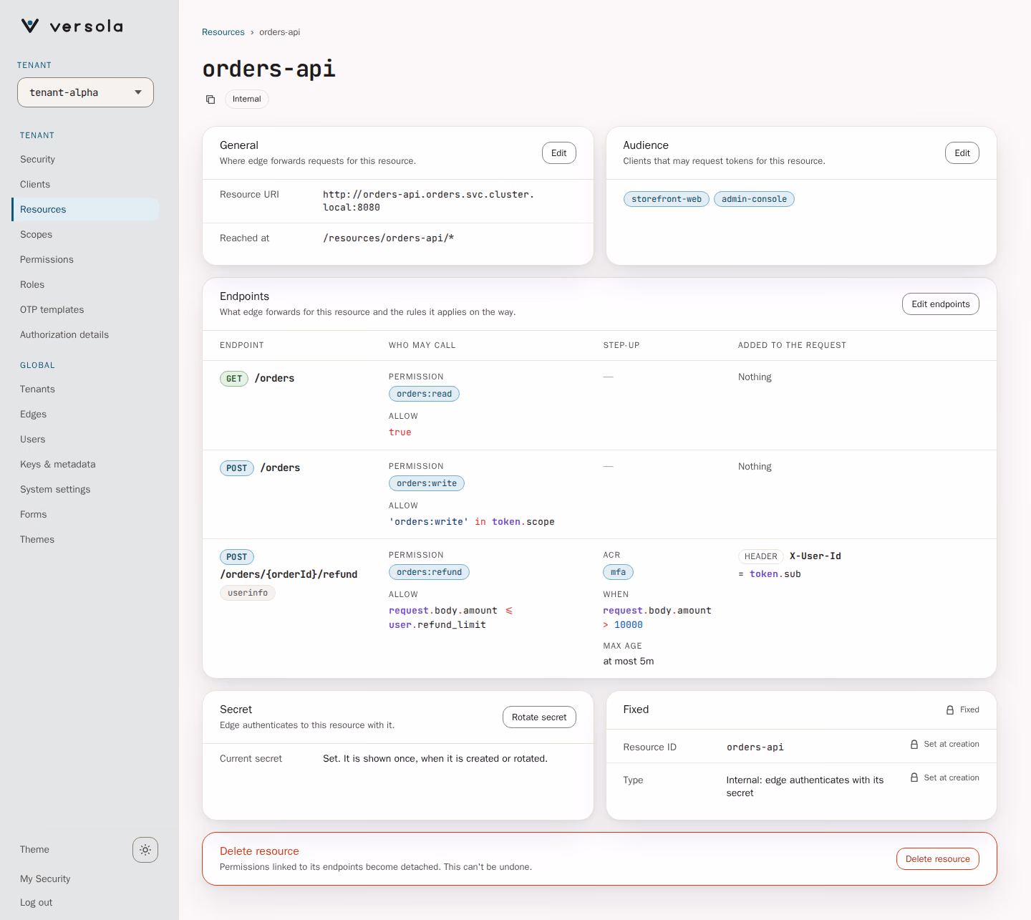Open Edges in the sidebar
This screenshot has width=1031, height=920.
pyautogui.click(x=85, y=415)
